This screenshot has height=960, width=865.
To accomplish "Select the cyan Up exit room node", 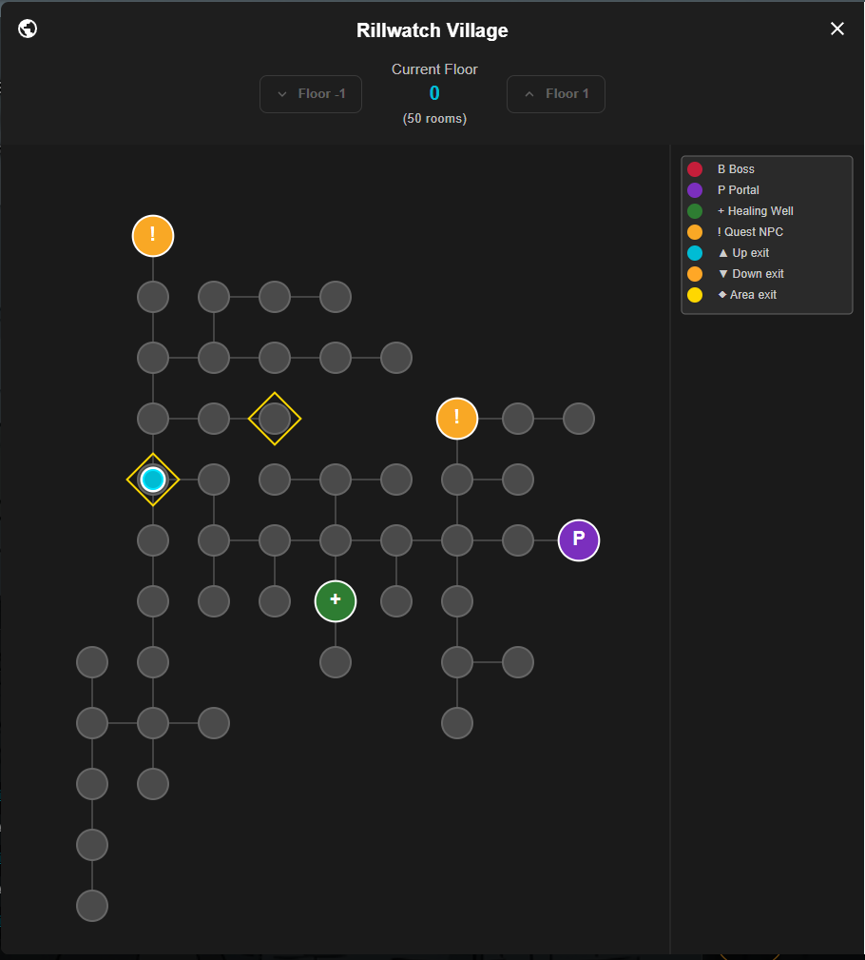I will tap(153, 480).
